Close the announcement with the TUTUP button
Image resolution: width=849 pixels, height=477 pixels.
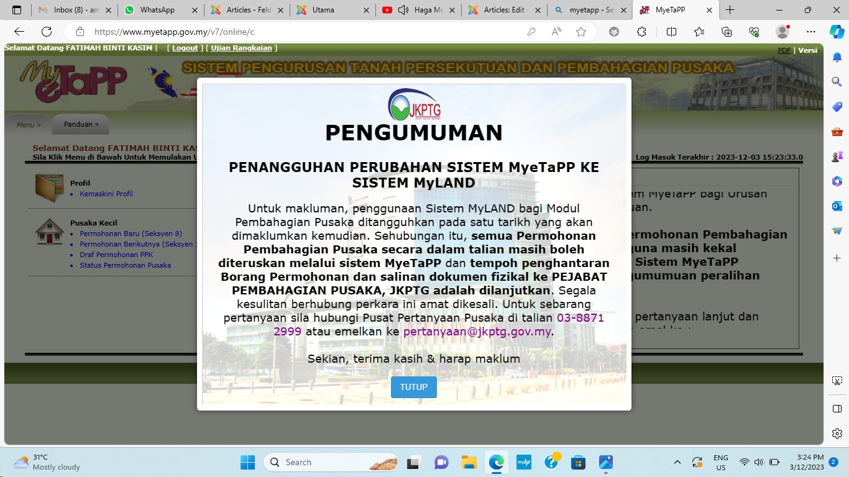tap(413, 387)
